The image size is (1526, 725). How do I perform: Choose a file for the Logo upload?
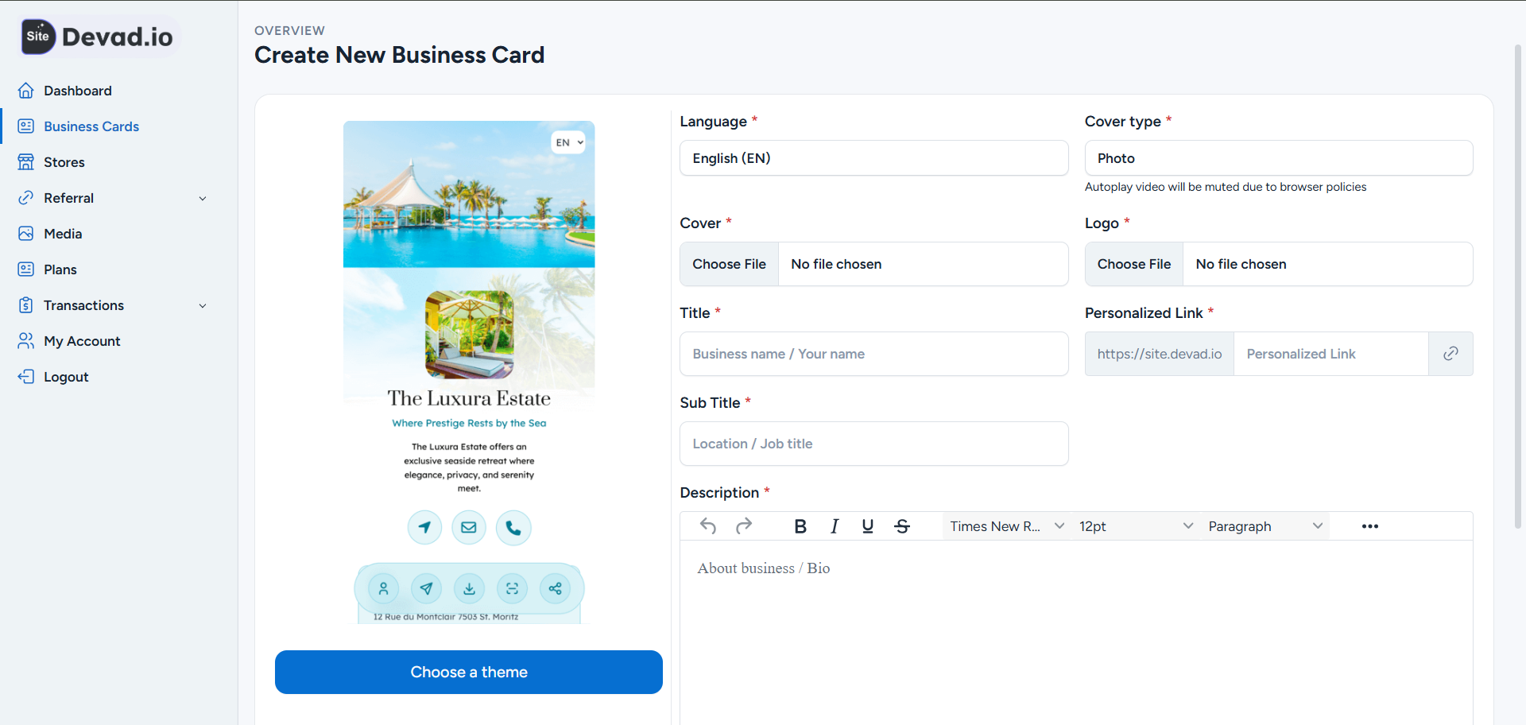pos(1133,264)
